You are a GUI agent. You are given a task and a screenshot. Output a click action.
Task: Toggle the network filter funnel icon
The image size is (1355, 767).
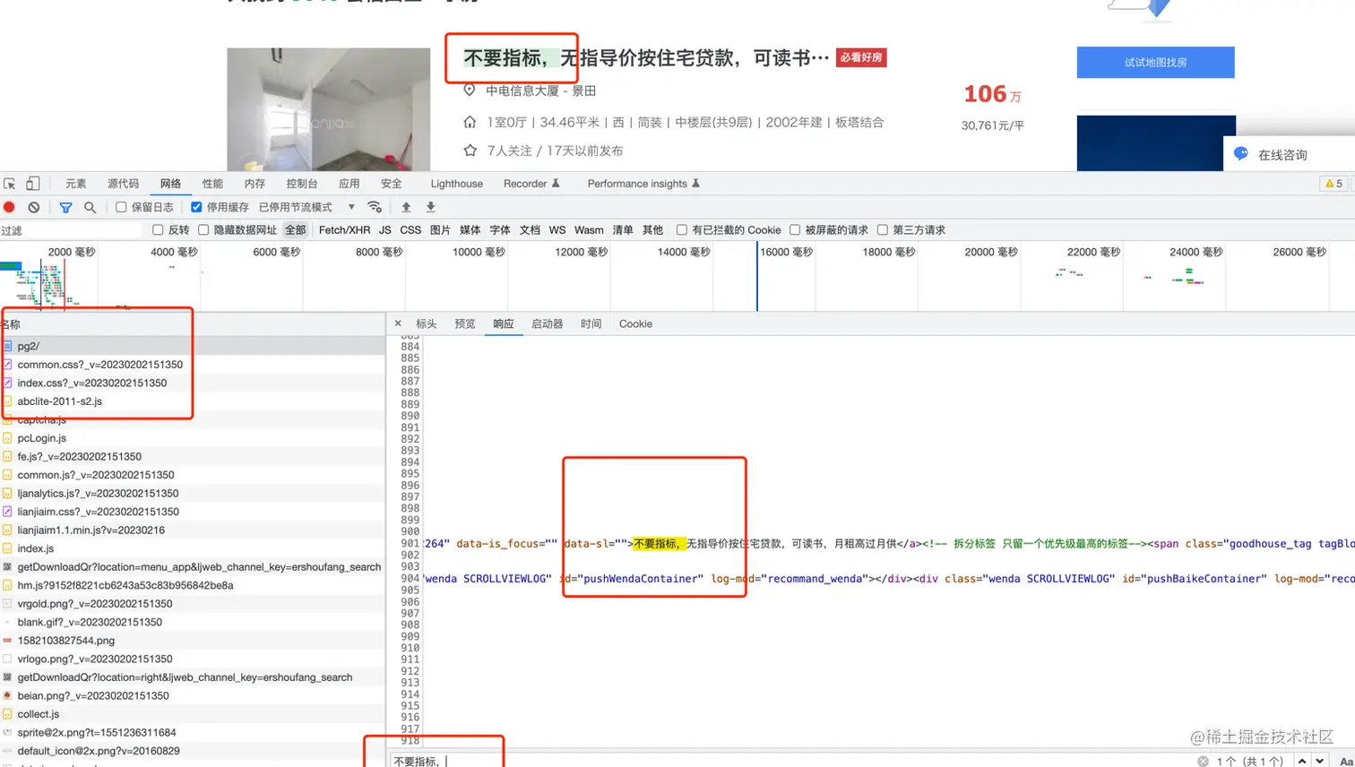coord(65,207)
